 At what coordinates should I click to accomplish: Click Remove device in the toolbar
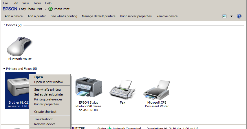[167, 16]
